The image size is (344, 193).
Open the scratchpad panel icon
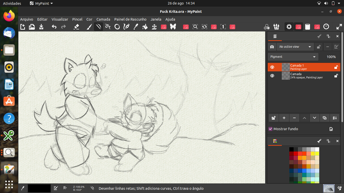pyautogui.click(x=307, y=27)
